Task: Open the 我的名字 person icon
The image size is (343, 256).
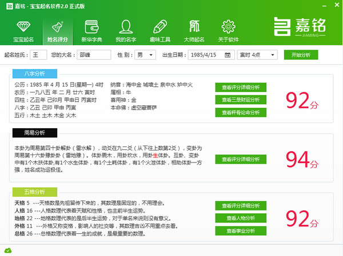Action: [126, 27]
